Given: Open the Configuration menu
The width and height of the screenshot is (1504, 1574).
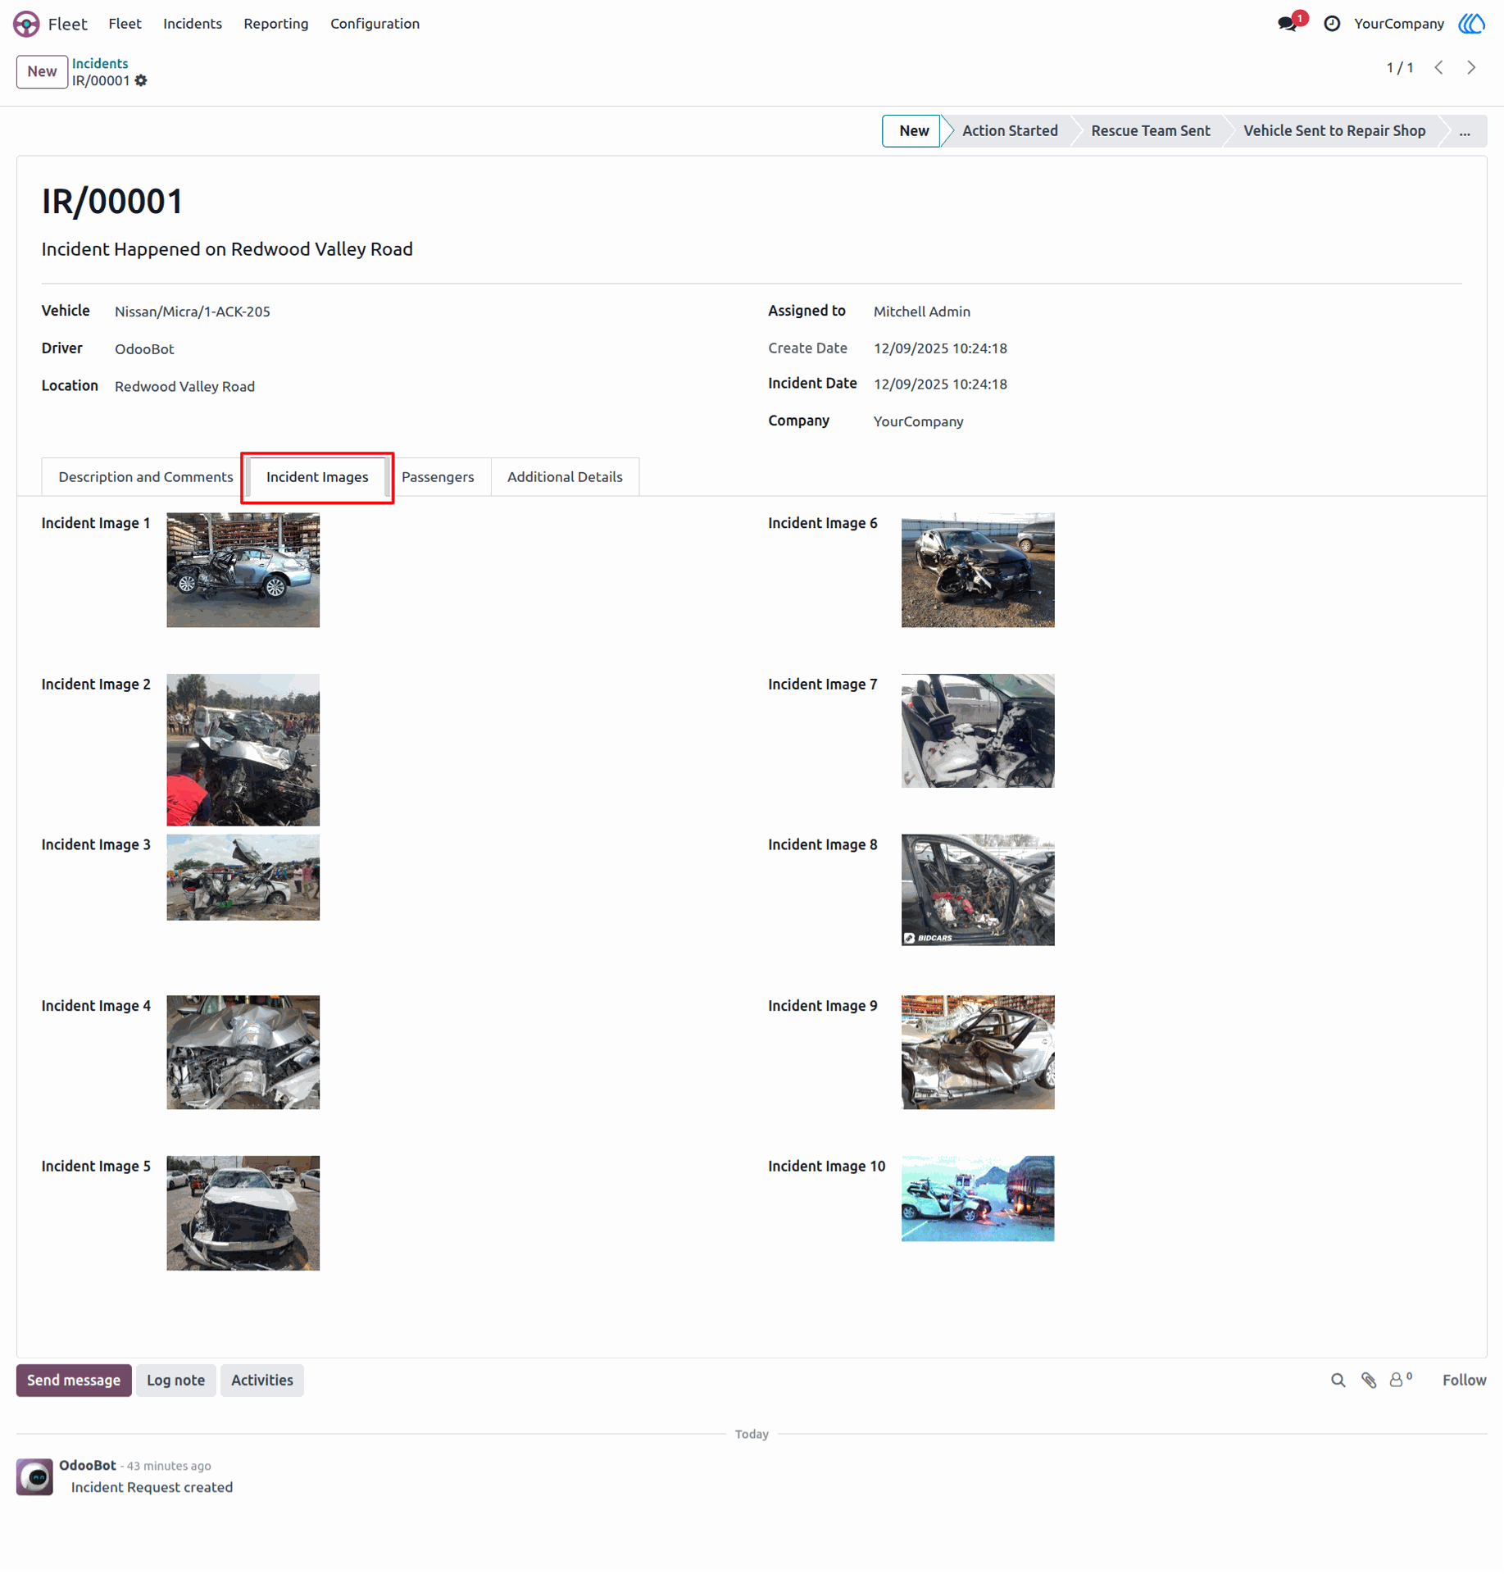Looking at the screenshot, I should [x=375, y=24].
